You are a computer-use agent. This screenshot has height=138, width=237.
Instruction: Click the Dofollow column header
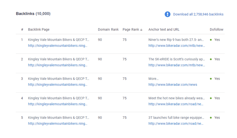pyautogui.click(x=216, y=29)
